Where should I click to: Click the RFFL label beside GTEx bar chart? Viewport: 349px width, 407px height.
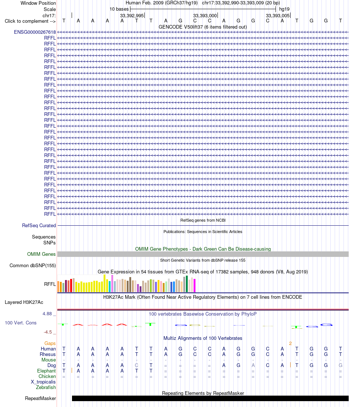[50, 284]
